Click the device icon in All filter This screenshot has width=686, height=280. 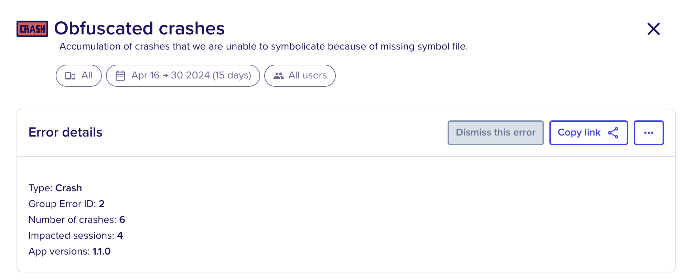tap(70, 76)
